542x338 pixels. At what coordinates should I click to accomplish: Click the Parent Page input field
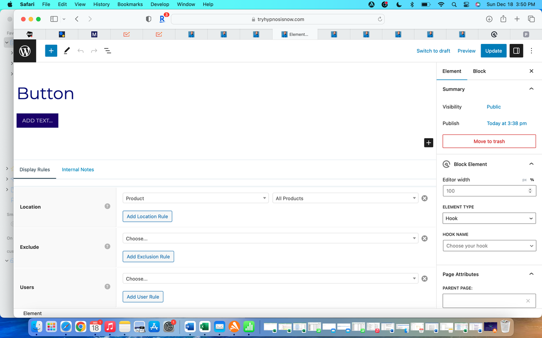click(x=483, y=301)
